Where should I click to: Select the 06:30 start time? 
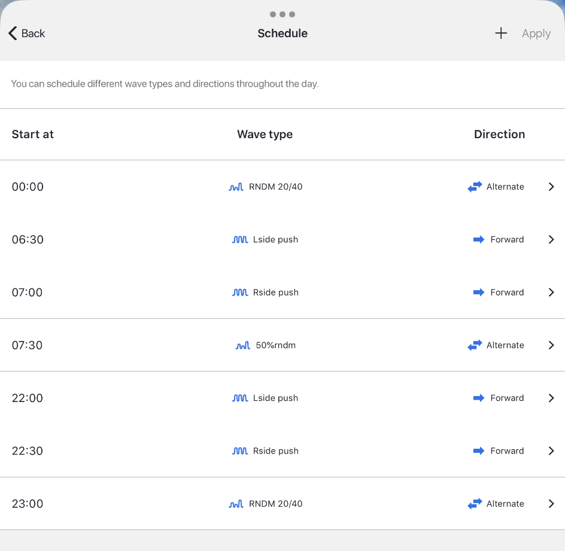(28, 240)
